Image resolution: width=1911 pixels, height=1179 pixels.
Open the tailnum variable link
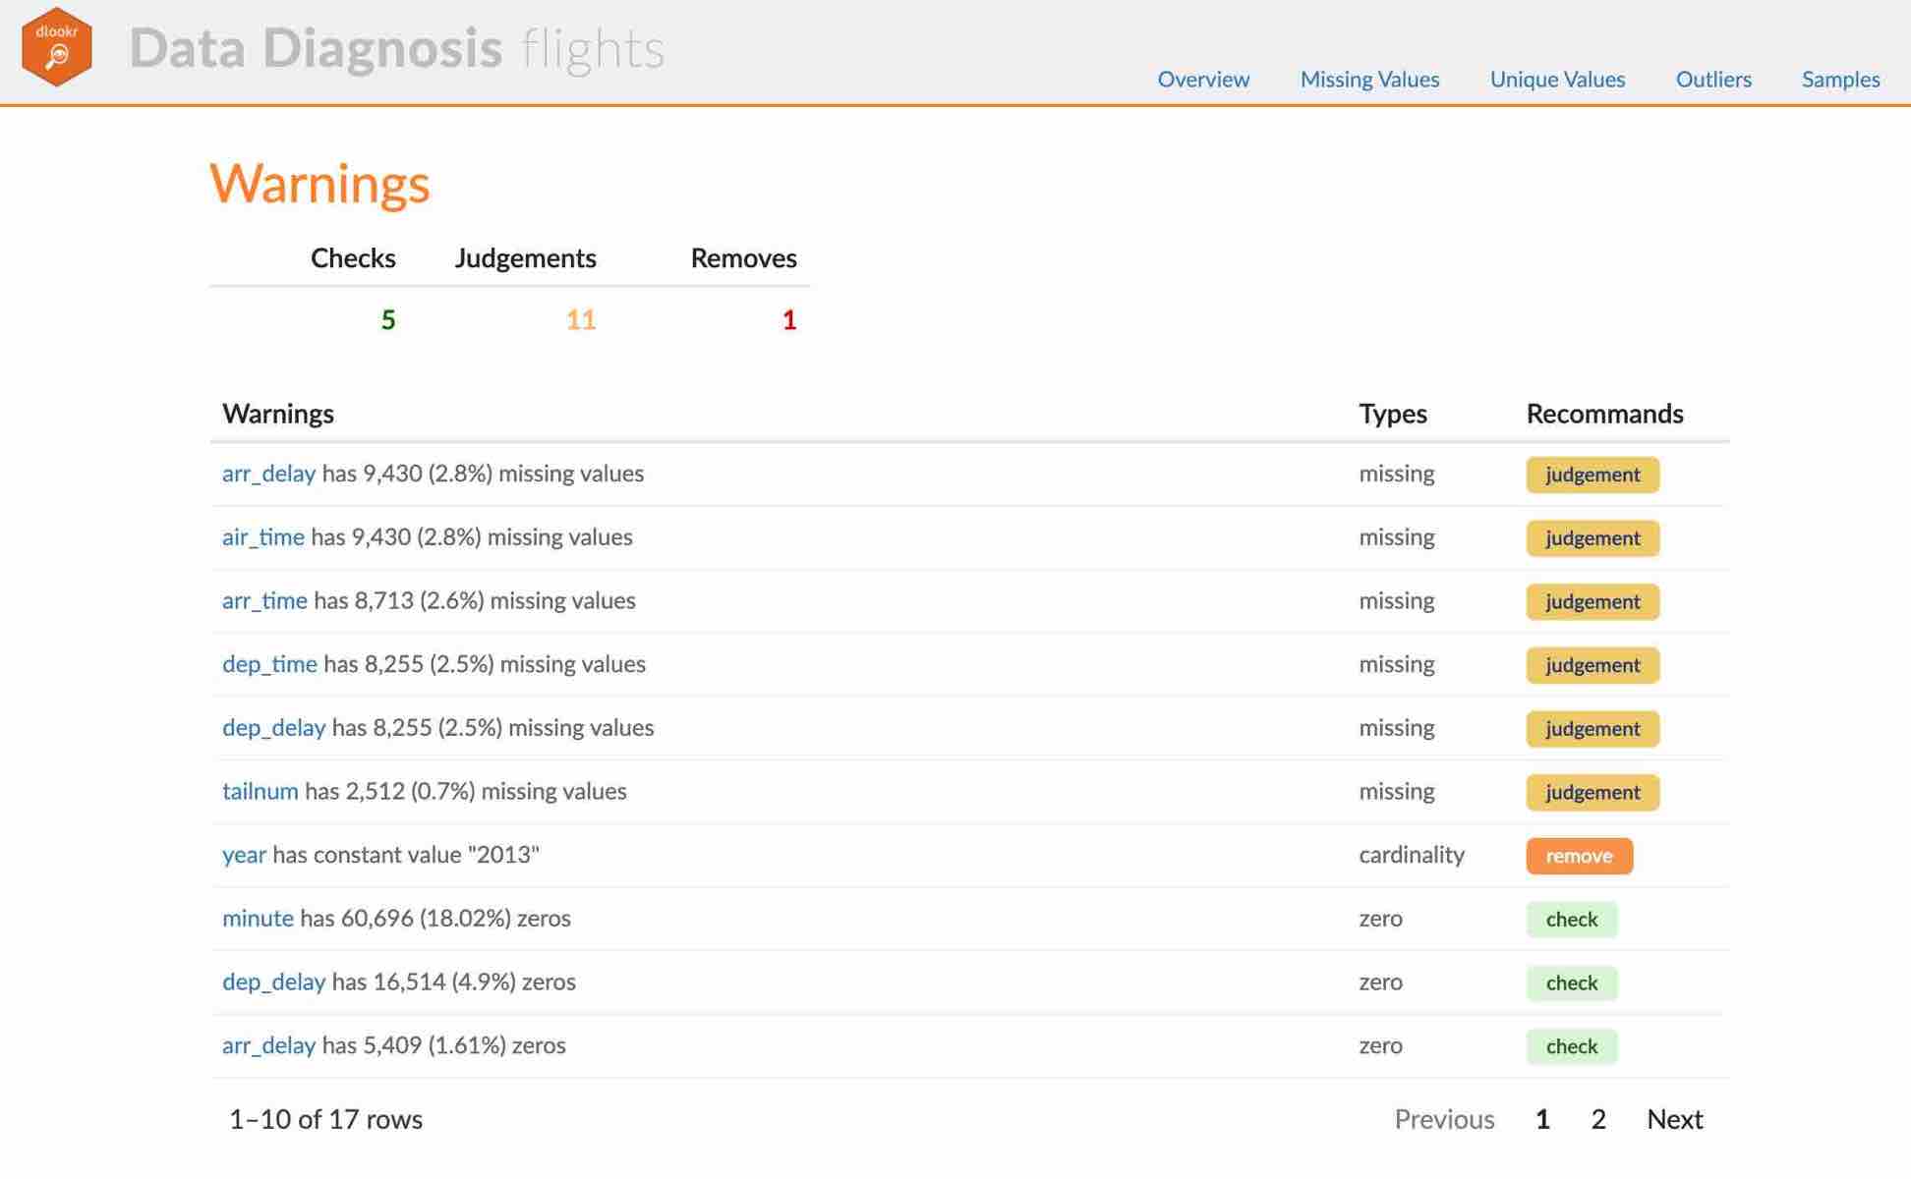pos(260,791)
